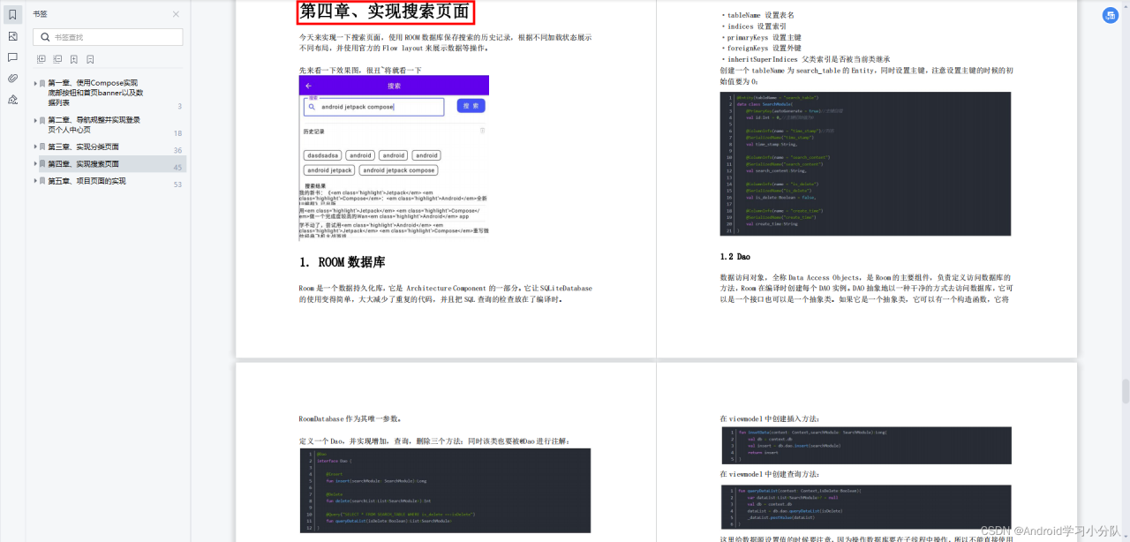Expand all bookmarks icon
The width and height of the screenshot is (1130, 542).
coord(41,59)
